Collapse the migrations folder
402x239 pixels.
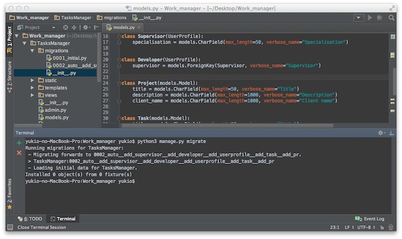33,50
